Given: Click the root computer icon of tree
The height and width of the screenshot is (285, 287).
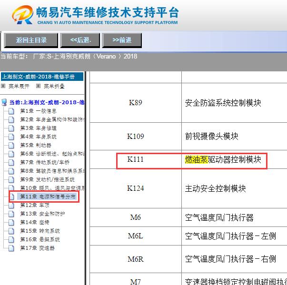Looking at the screenshot, I should pos(4,102).
